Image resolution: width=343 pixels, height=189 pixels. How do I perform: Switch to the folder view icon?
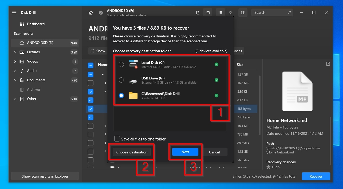point(208,12)
